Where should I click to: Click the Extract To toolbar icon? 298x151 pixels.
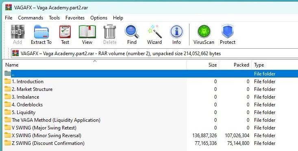pyautogui.click(x=41, y=32)
